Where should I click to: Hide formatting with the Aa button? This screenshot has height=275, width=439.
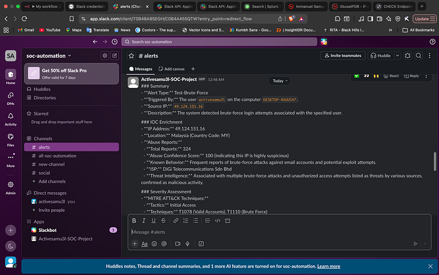tap(144, 244)
